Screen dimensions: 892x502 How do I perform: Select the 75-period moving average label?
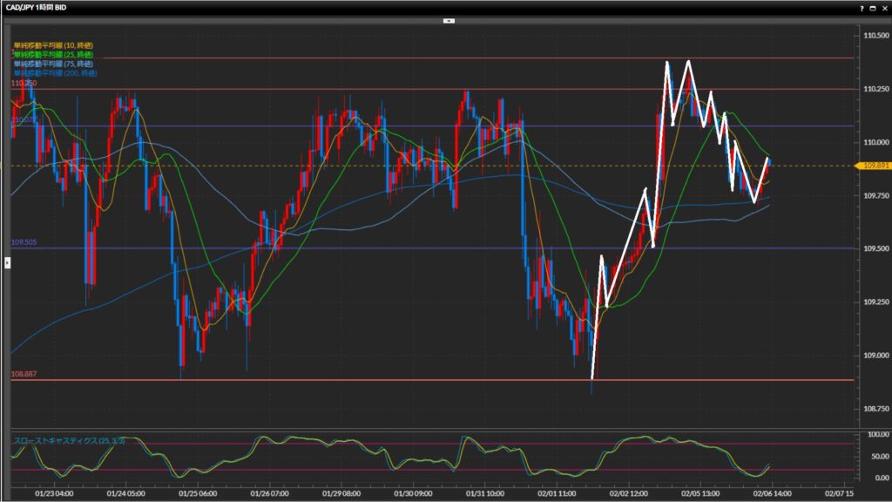pyautogui.click(x=53, y=64)
